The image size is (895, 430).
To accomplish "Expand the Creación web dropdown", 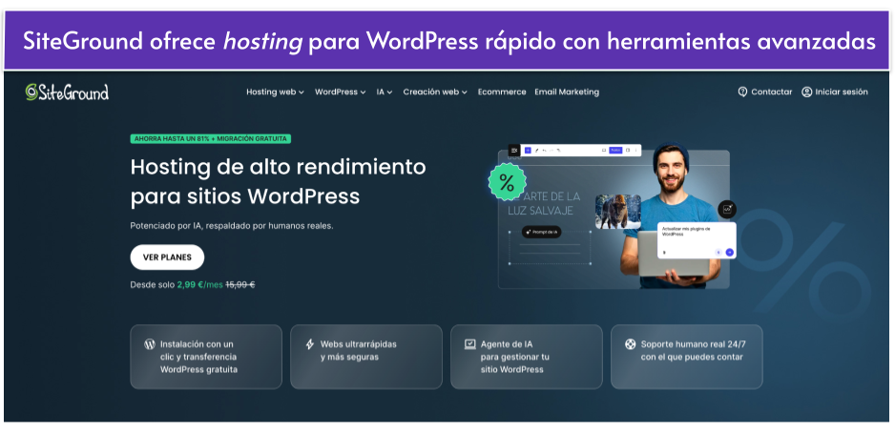I will (x=435, y=92).
